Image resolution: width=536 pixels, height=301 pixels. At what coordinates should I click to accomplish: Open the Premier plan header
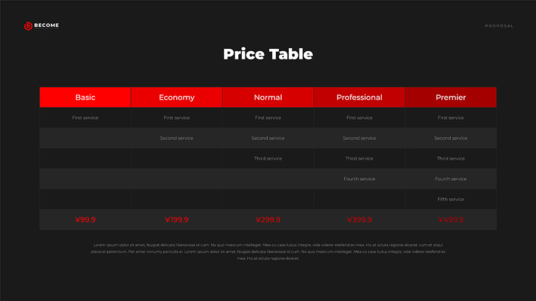(x=451, y=98)
